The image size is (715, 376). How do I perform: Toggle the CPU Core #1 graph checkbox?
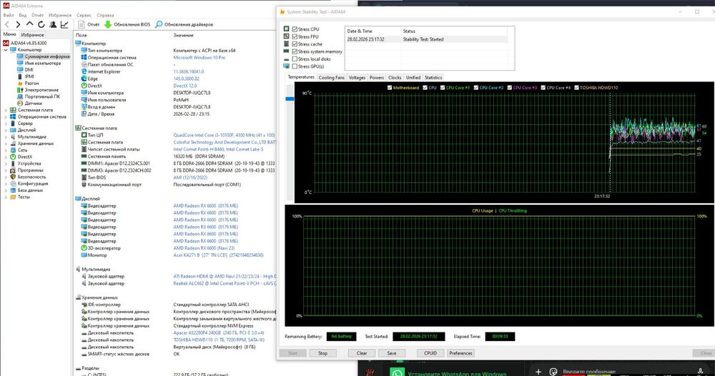pyautogui.click(x=443, y=87)
